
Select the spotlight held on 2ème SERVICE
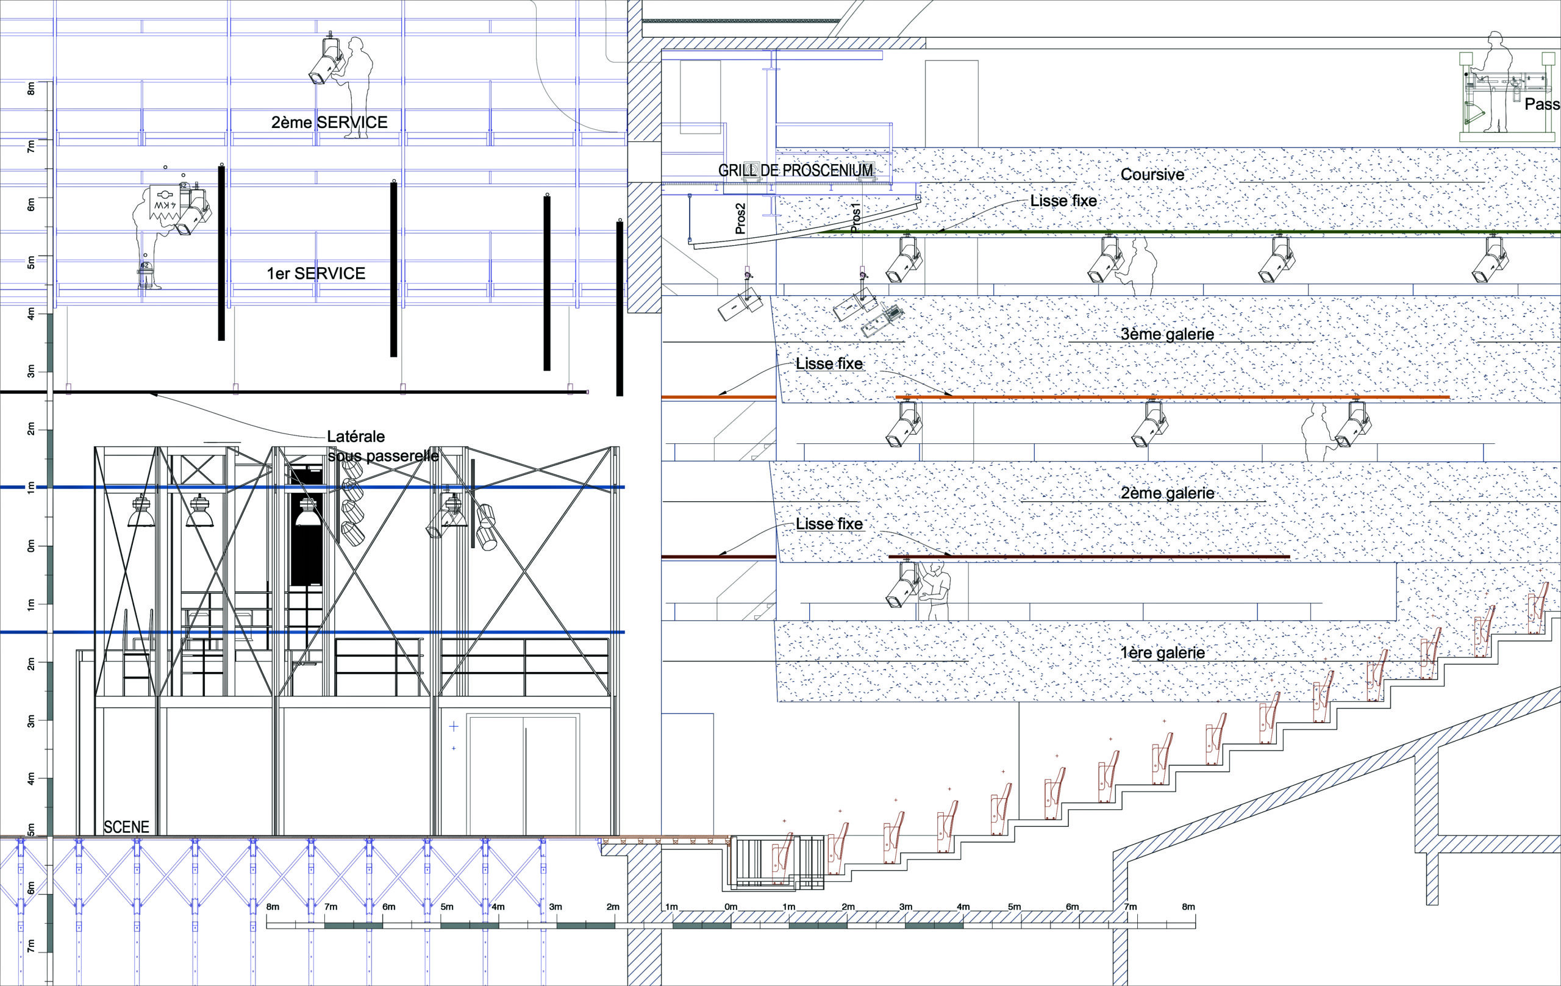(x=326, y=64)
